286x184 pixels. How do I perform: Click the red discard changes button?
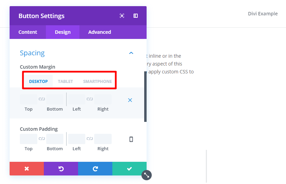[x=27, y=169]
